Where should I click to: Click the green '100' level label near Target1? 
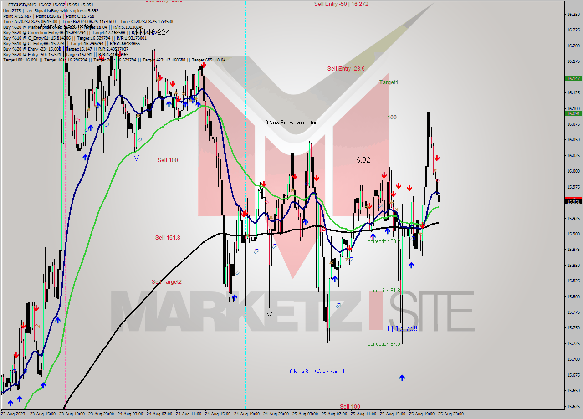[x=392, y=118]
